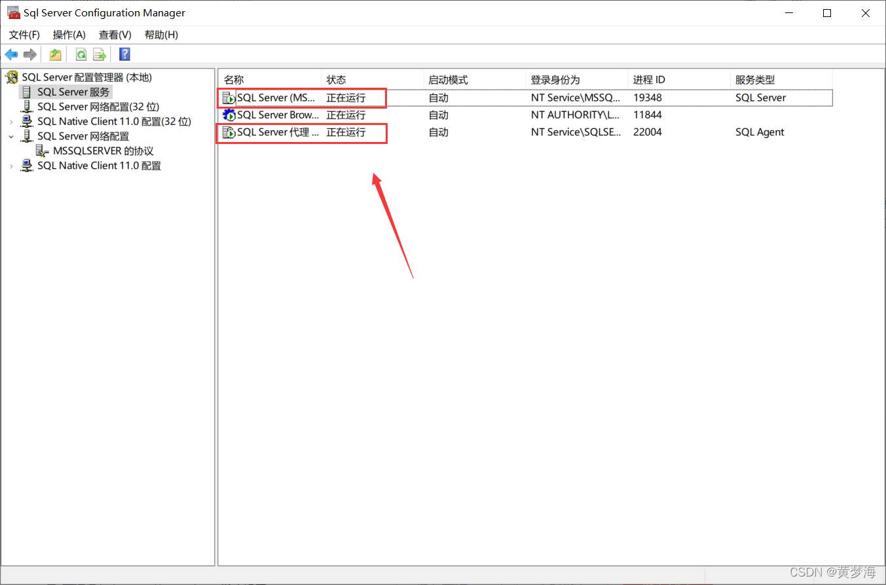
Task: Click the Back arrow toolbar icon
Action: point(12,54)
